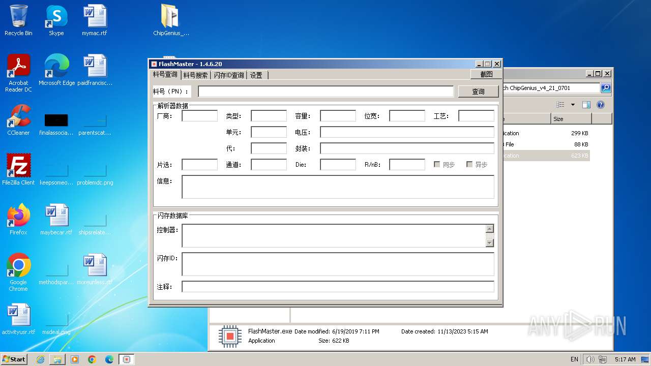Viewport: 651px width, 366px height.
Task: Open the File Explorer taskbar icon
Action: (x=57, y=359)
